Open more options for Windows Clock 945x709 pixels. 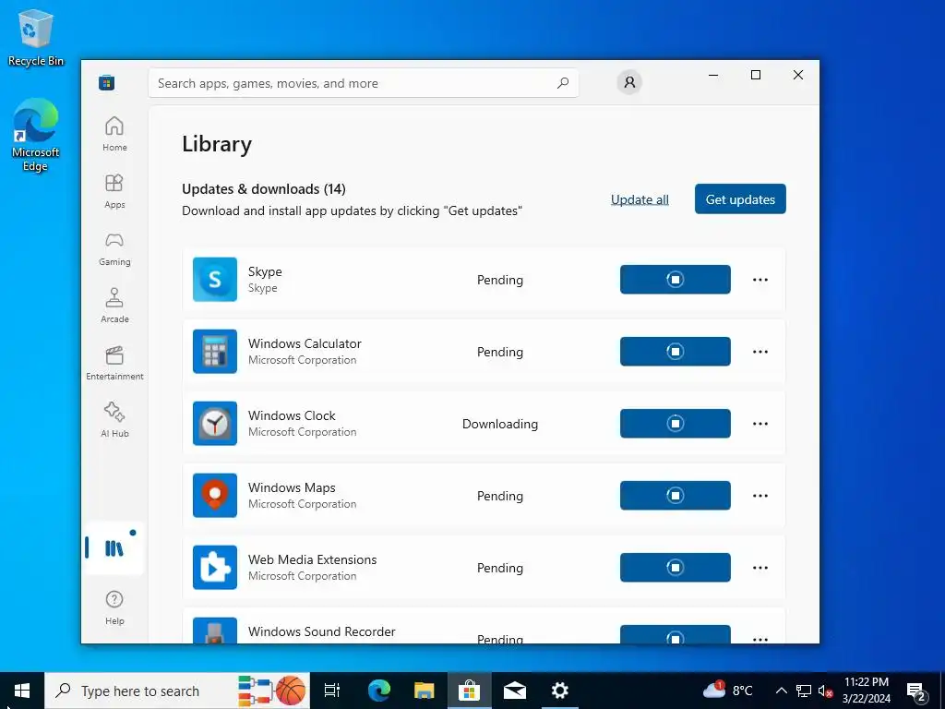[760, 423]
